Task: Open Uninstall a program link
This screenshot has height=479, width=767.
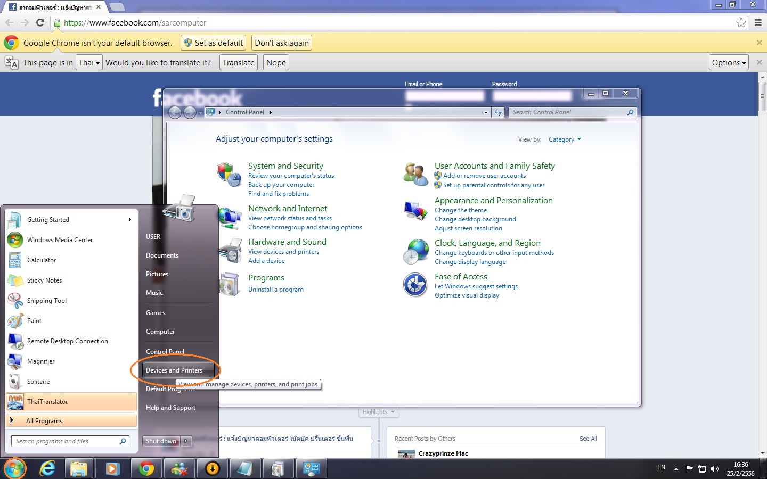Action: (276, 290)
